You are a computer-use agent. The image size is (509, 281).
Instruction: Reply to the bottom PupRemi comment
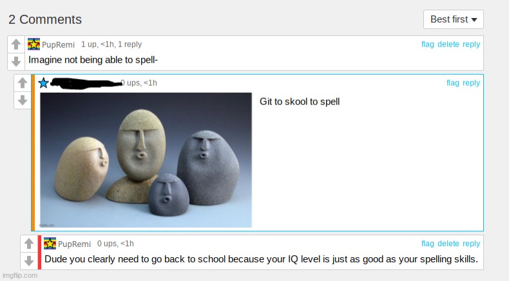472,244
